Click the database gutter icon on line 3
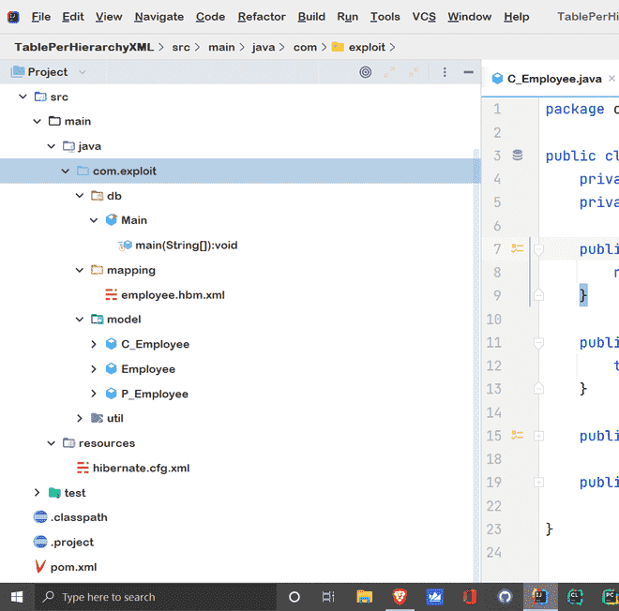The image size is (619, 611). click(x=518, y=156)
